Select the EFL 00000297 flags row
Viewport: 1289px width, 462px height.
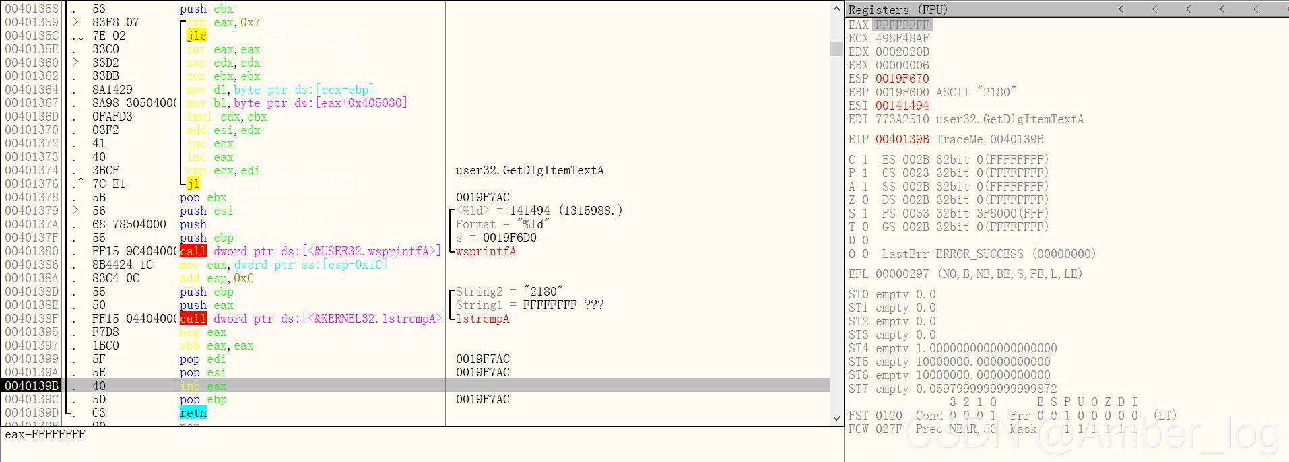(965, 274)
